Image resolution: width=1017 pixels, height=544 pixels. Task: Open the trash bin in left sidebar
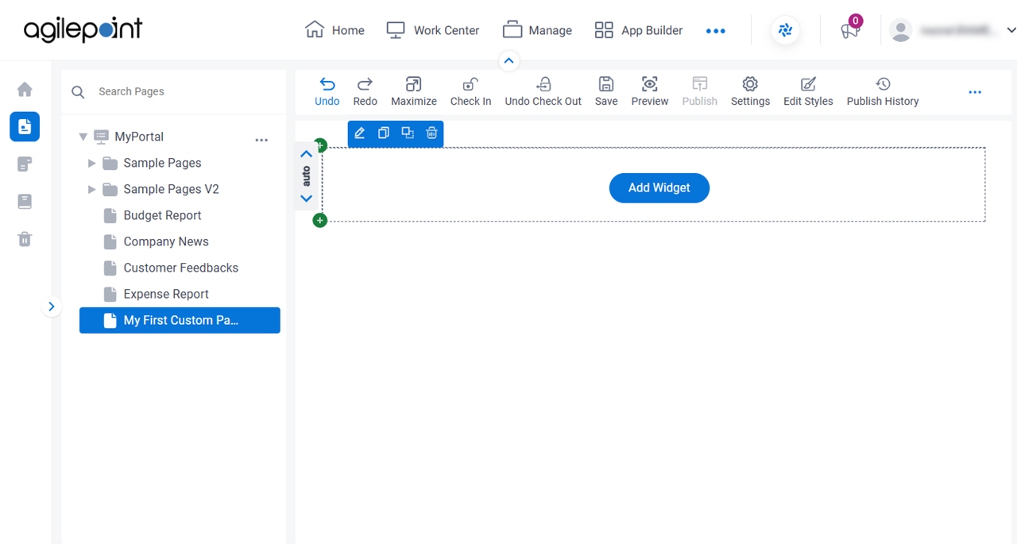pyautogui.click(x=25, y=239)
